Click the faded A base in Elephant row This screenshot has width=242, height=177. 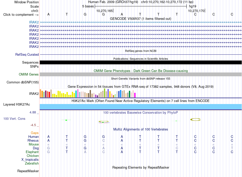coord(85,152)
